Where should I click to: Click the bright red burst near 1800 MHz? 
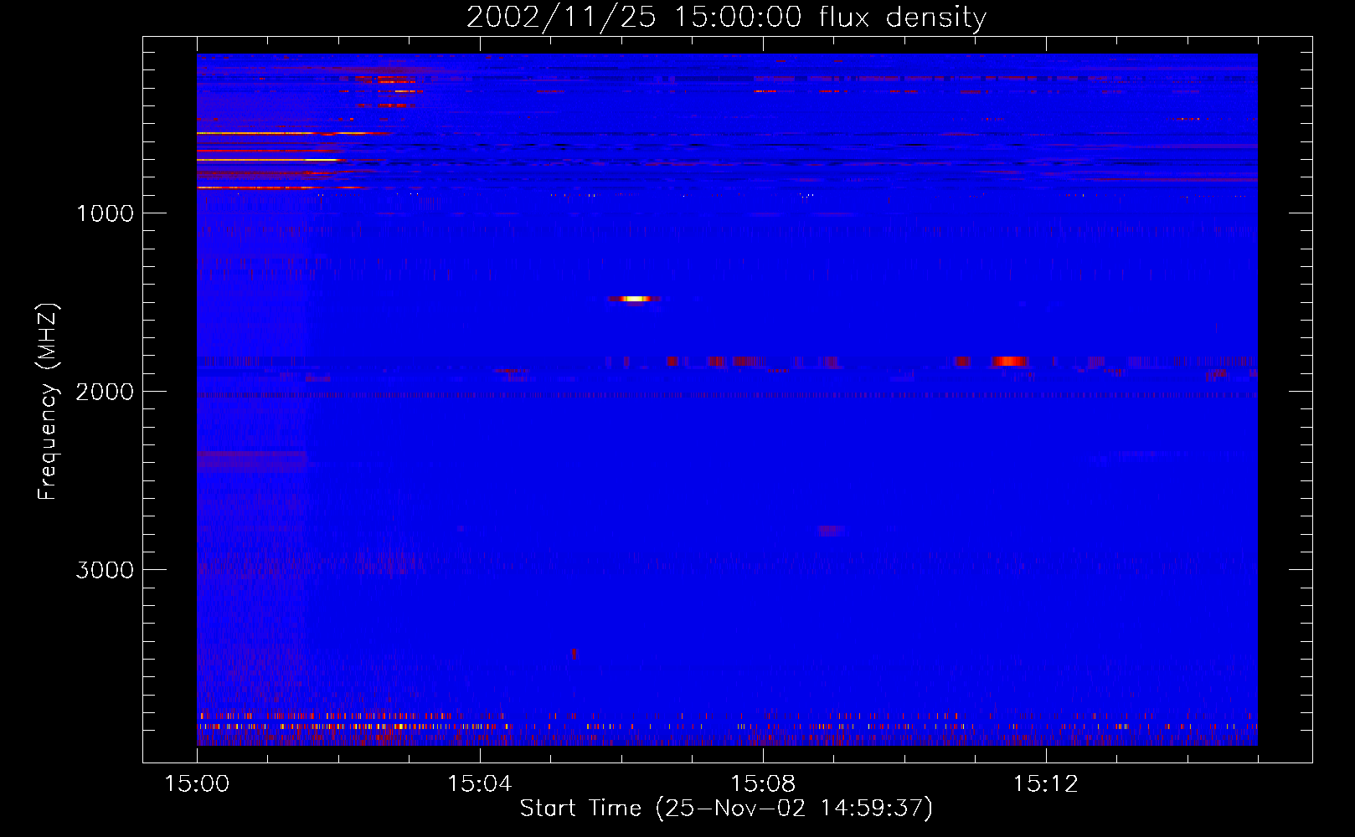click(x=1009, y=362)
